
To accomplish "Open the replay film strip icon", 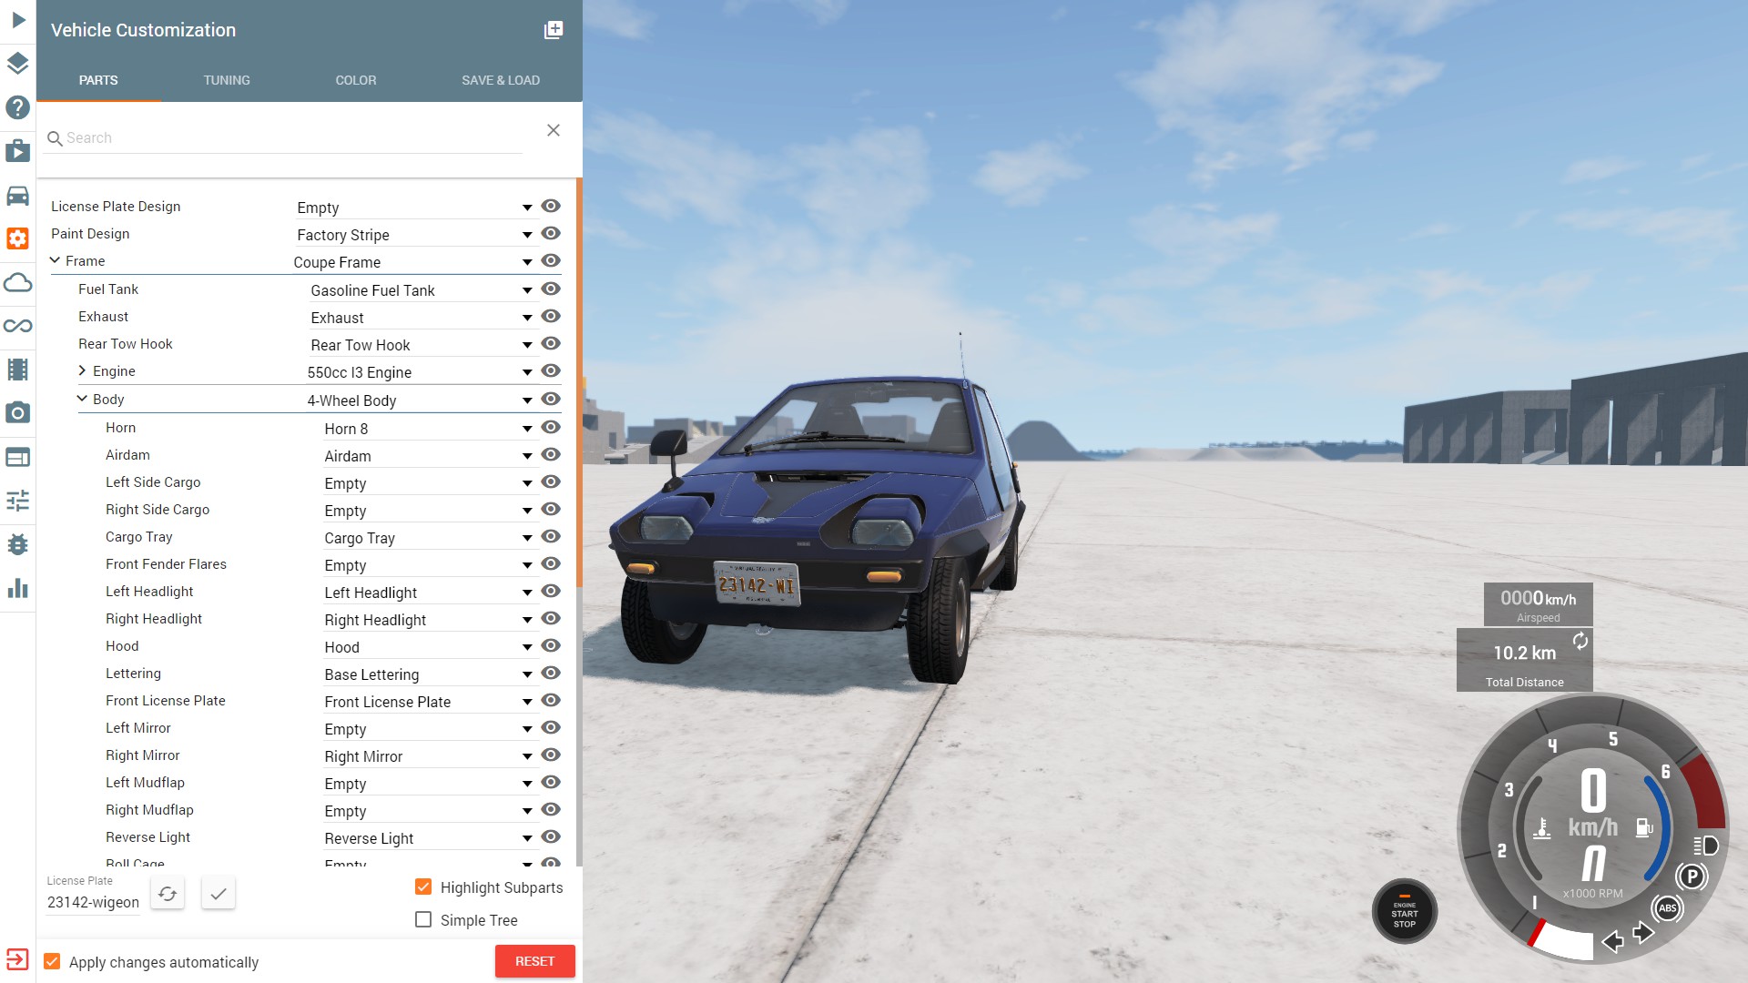I will (18, 370).
